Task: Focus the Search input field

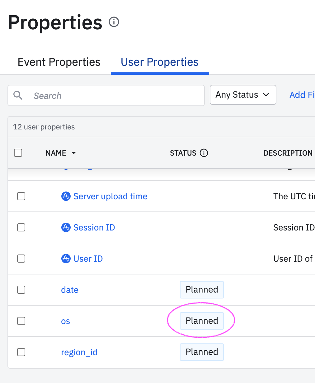Action: coord(115,96)
